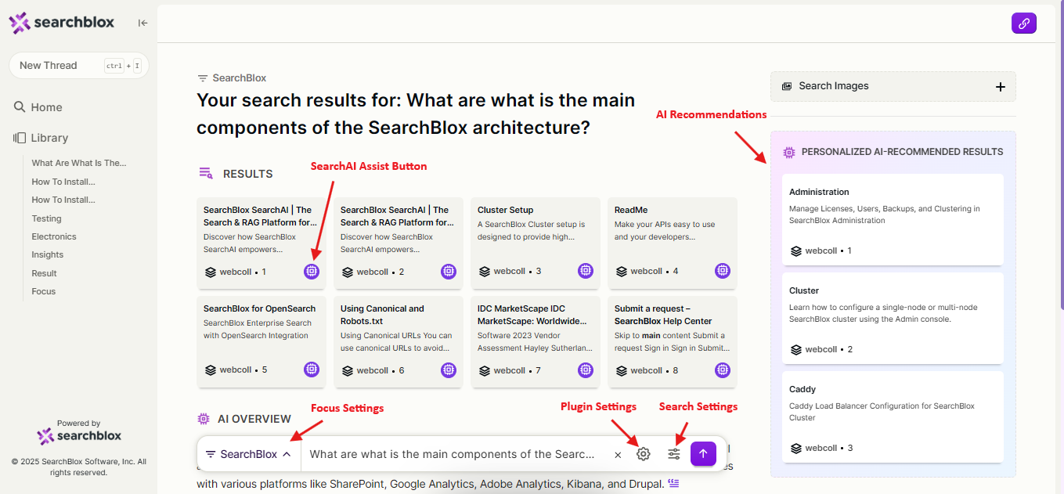The image size is (1064, 494).
Task: Click SearchAI Assist icon on Cluster Setup card
Action: point(586,271)
